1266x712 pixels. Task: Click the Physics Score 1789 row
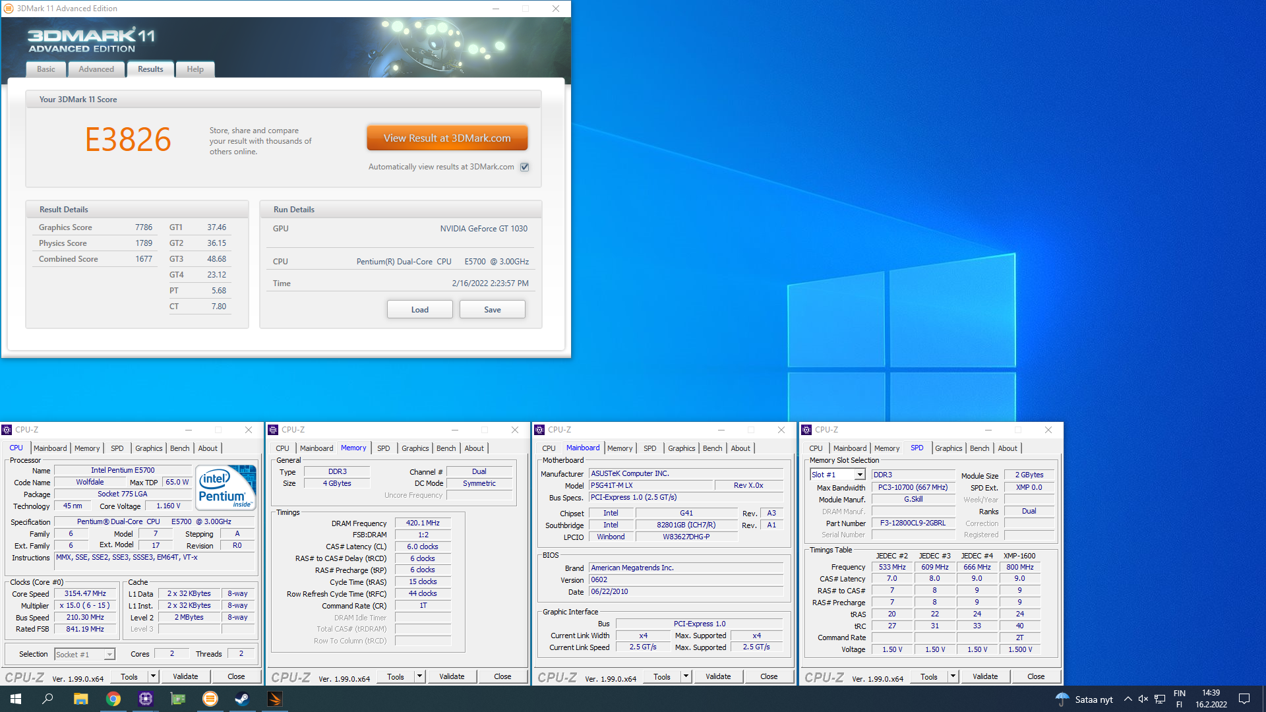point(96,243)
